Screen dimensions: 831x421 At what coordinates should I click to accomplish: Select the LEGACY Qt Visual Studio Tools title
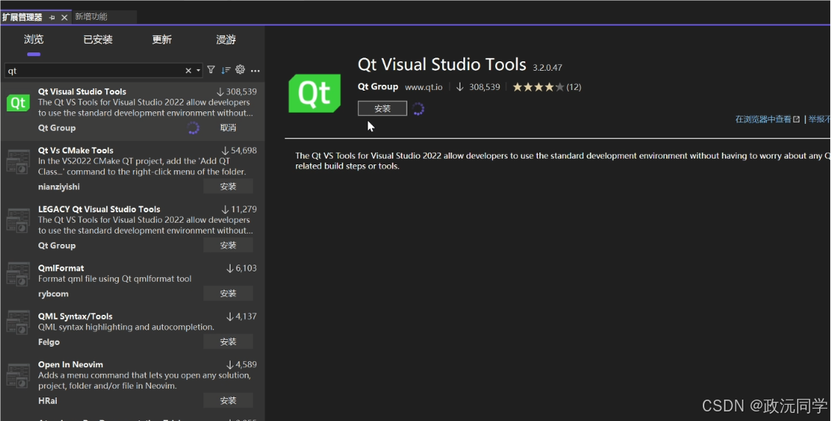click(x=99, y=209)
